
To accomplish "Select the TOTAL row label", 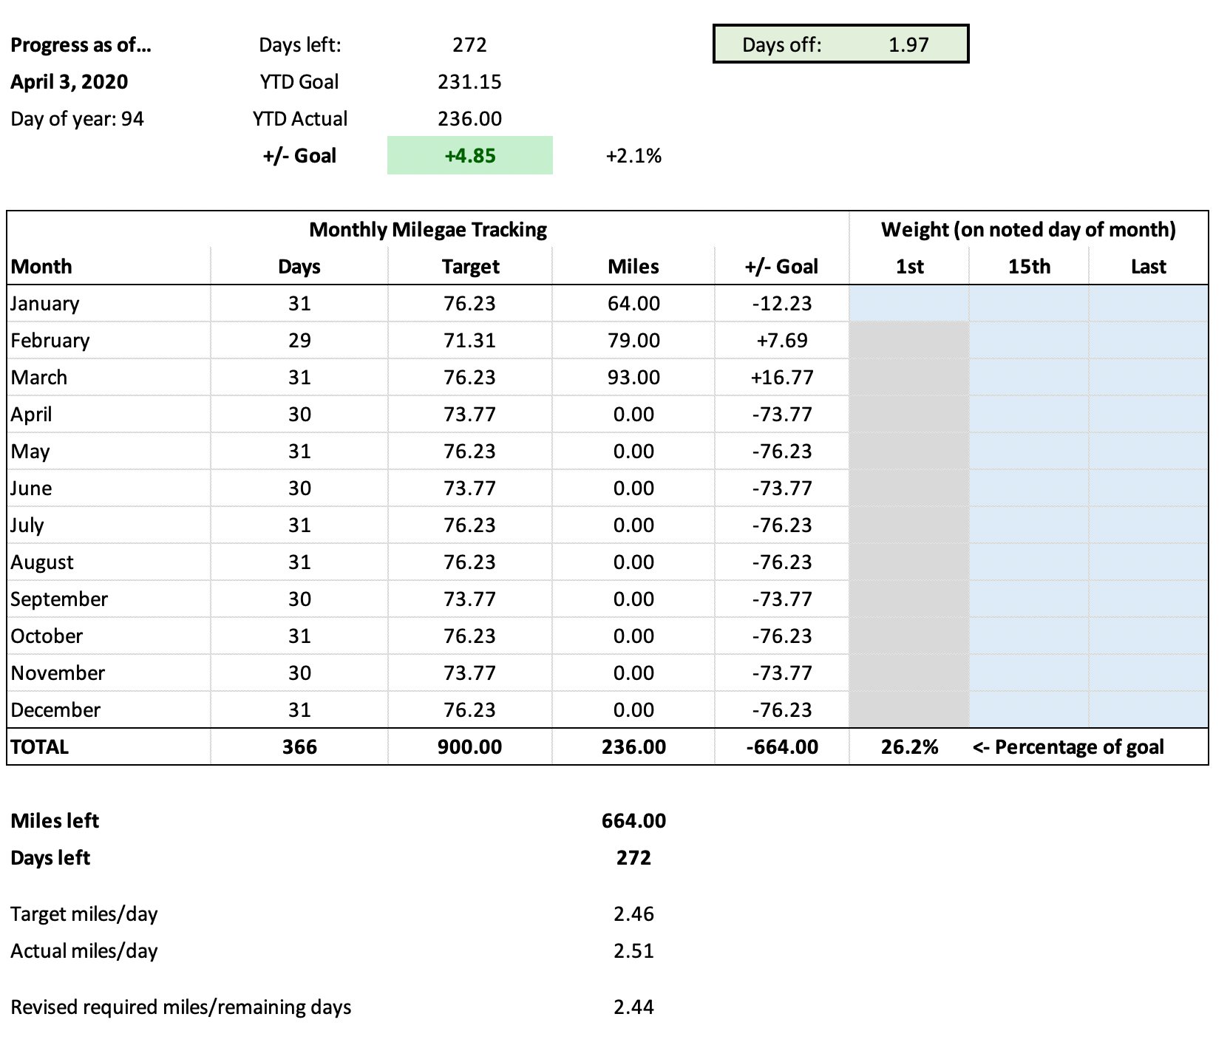I will point(40,747).
